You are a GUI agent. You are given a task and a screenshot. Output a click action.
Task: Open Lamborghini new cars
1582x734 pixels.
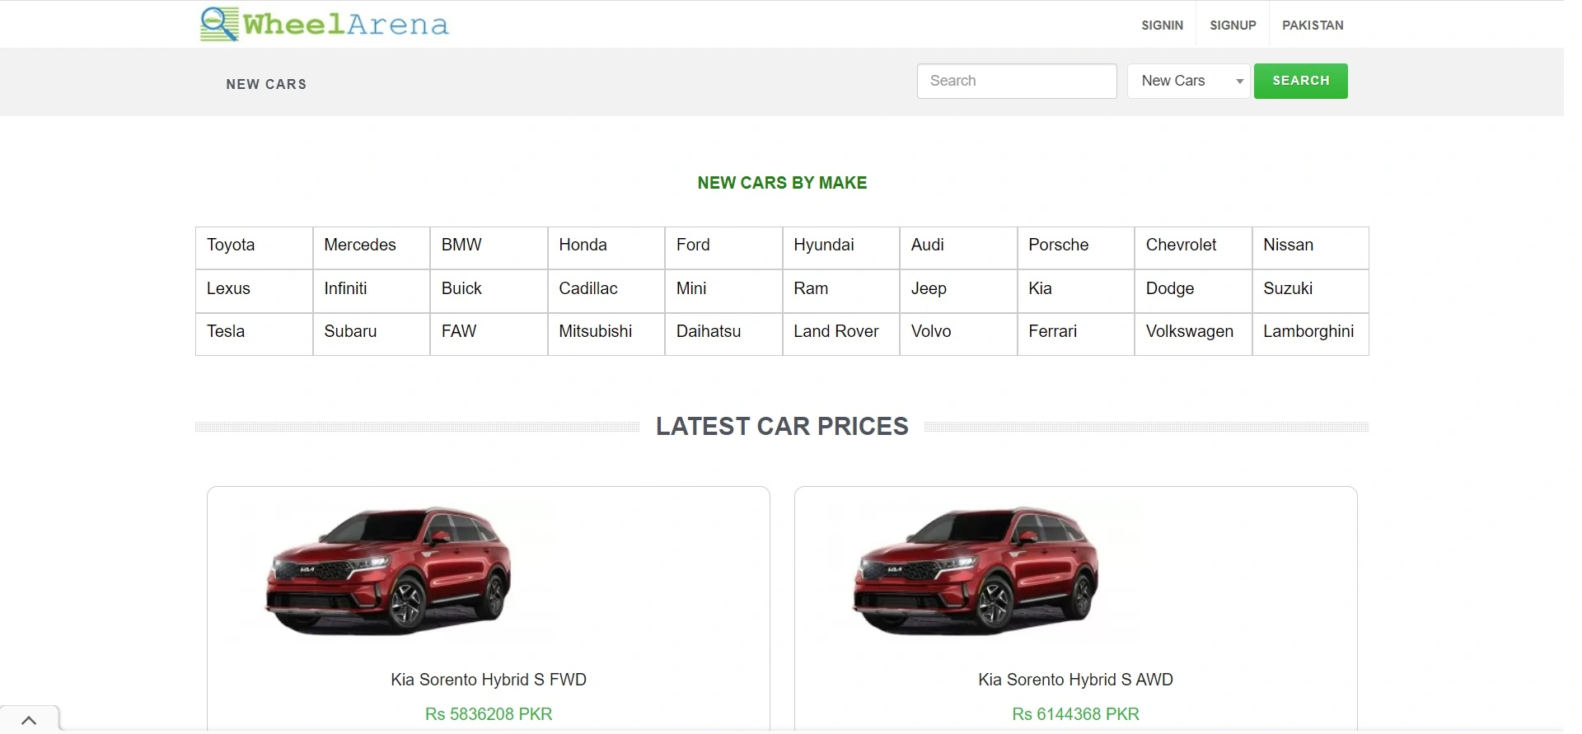click(1308, 331)
